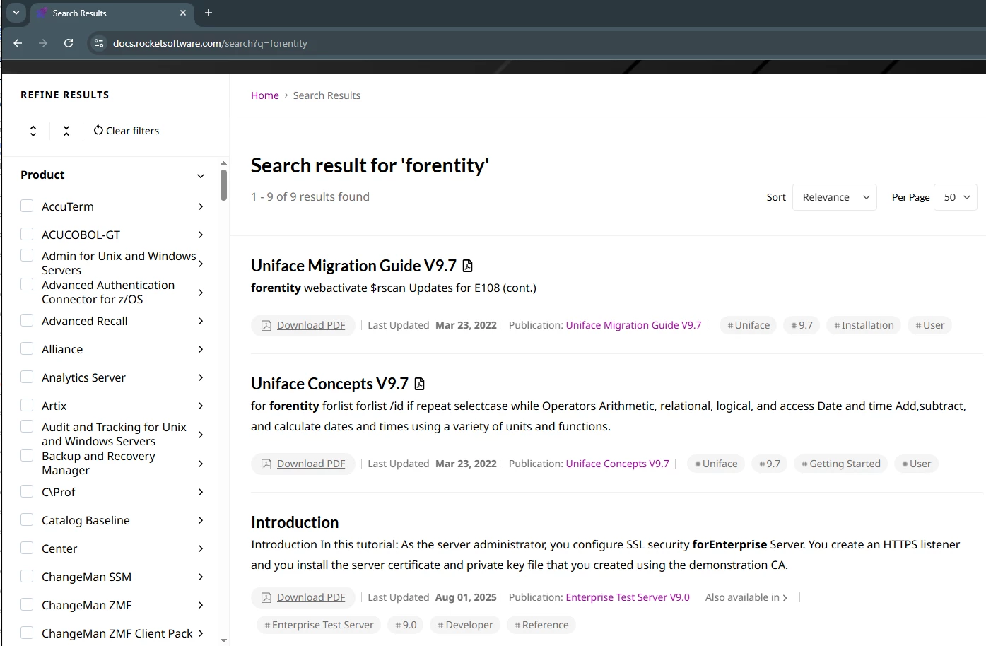Screen dimensions: 986x646
Task: Click the filter panel scroll down arrow
Action: coord(224,640)
